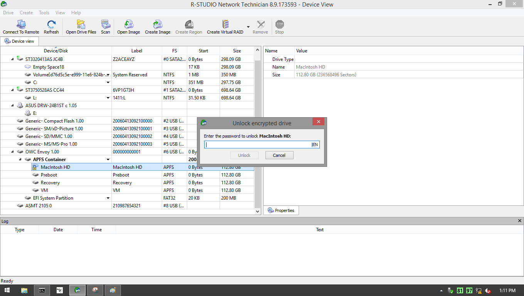Click the device list vertical scrollbar

pyautogui.click(x=258, y=131)
